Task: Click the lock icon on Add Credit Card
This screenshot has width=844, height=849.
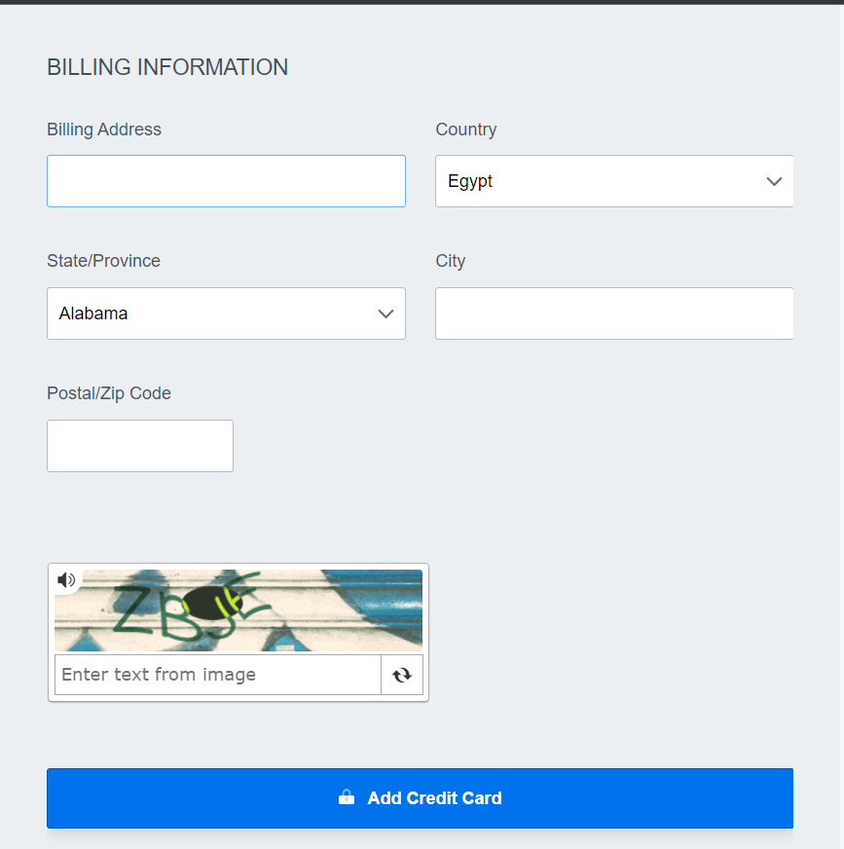Action: (347, 797)
